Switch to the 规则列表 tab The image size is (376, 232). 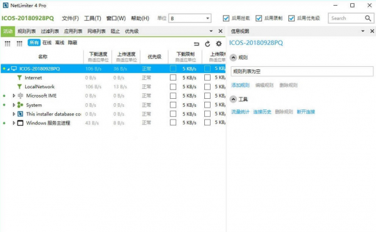[x=26, y=31]
